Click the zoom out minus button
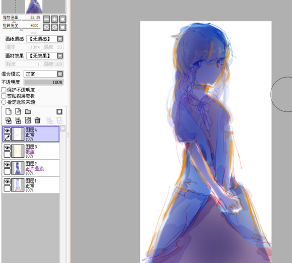Image resolution: width=292 pixels, height=263 pixels. (x=46, y=19)
